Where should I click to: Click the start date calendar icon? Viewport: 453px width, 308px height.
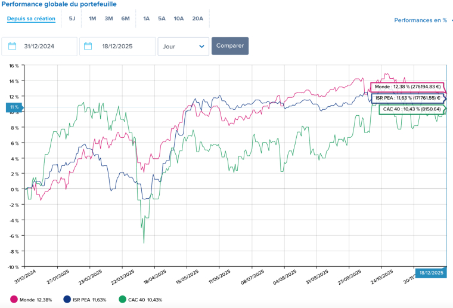pyautogui.click(x=12, y=47)
